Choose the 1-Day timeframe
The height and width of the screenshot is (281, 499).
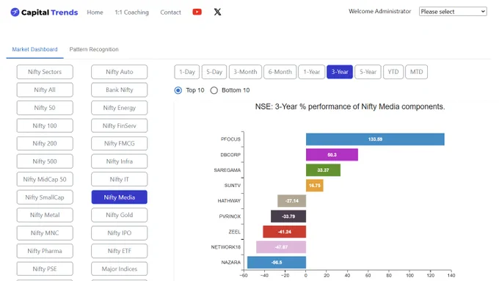187,72
